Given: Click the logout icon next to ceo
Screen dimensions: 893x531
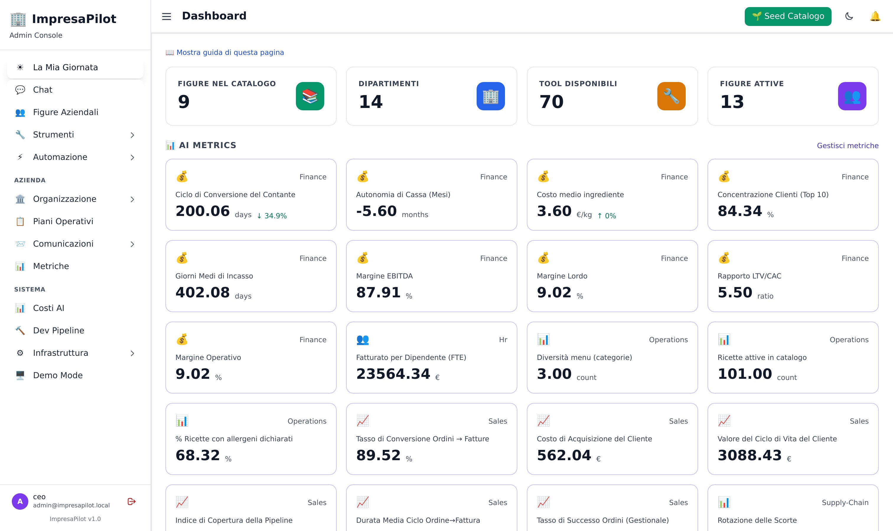Looking at the screenshot, I should point(131,501).
